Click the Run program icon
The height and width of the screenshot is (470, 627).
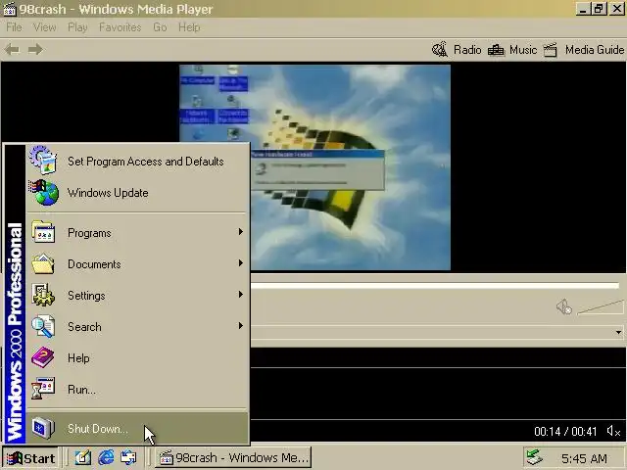tap(43, 389)
